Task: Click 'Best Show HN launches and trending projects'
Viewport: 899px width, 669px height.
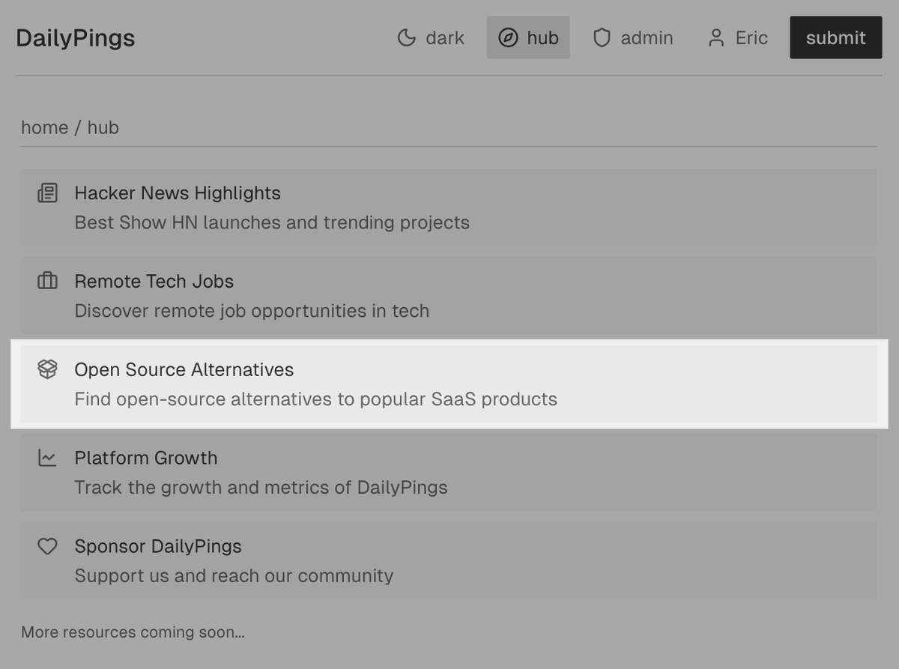Action: coord(272,223)
